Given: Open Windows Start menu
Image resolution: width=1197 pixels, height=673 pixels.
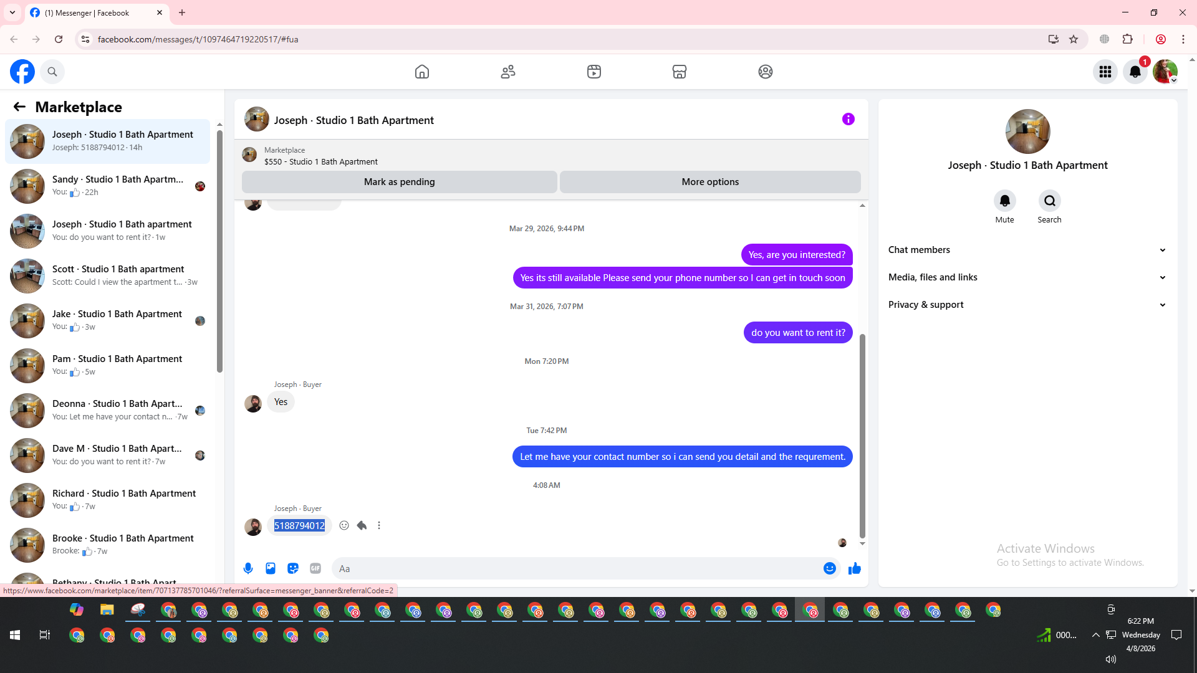Looking at the screenshot, I should (x=15, y=635).
